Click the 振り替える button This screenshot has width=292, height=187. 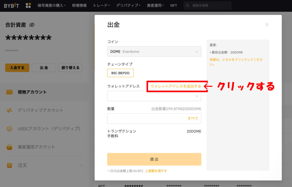click(x=71, y=68)
